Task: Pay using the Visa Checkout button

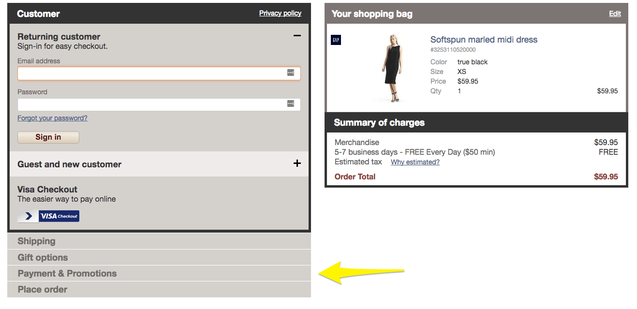Action: pyautogui.click(x=48, y=216)
